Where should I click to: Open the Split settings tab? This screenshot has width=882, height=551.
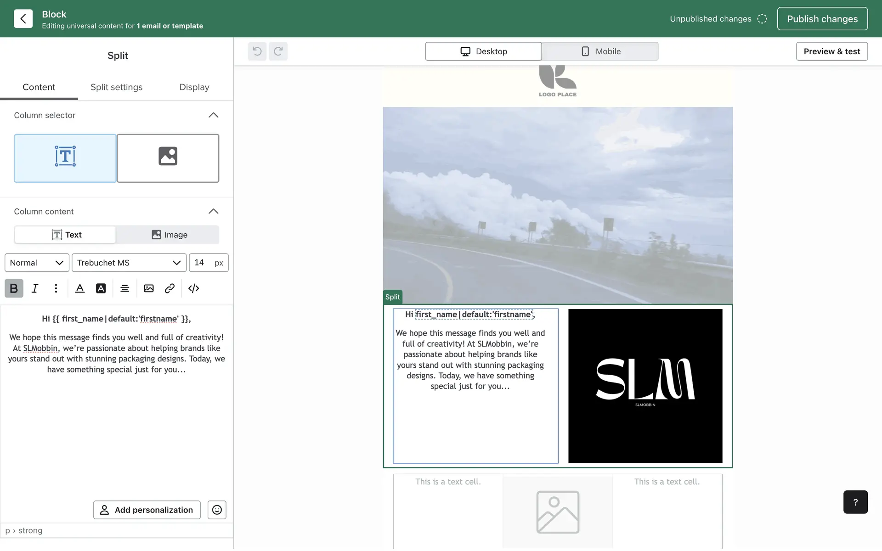tap(116, 87)
